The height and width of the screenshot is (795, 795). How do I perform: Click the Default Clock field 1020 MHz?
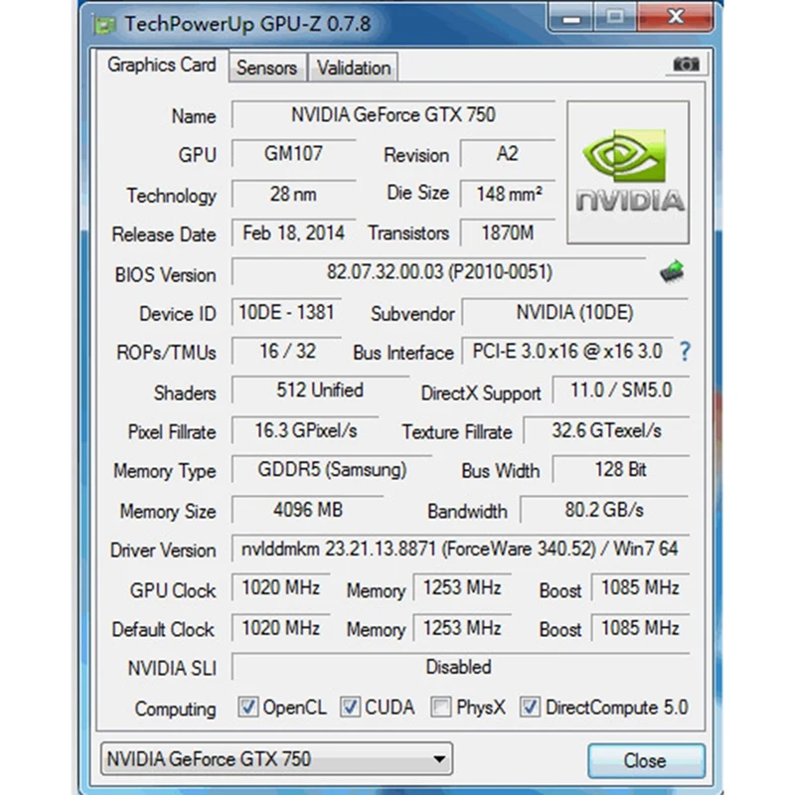pyautogui.click(x=281, y=628)
